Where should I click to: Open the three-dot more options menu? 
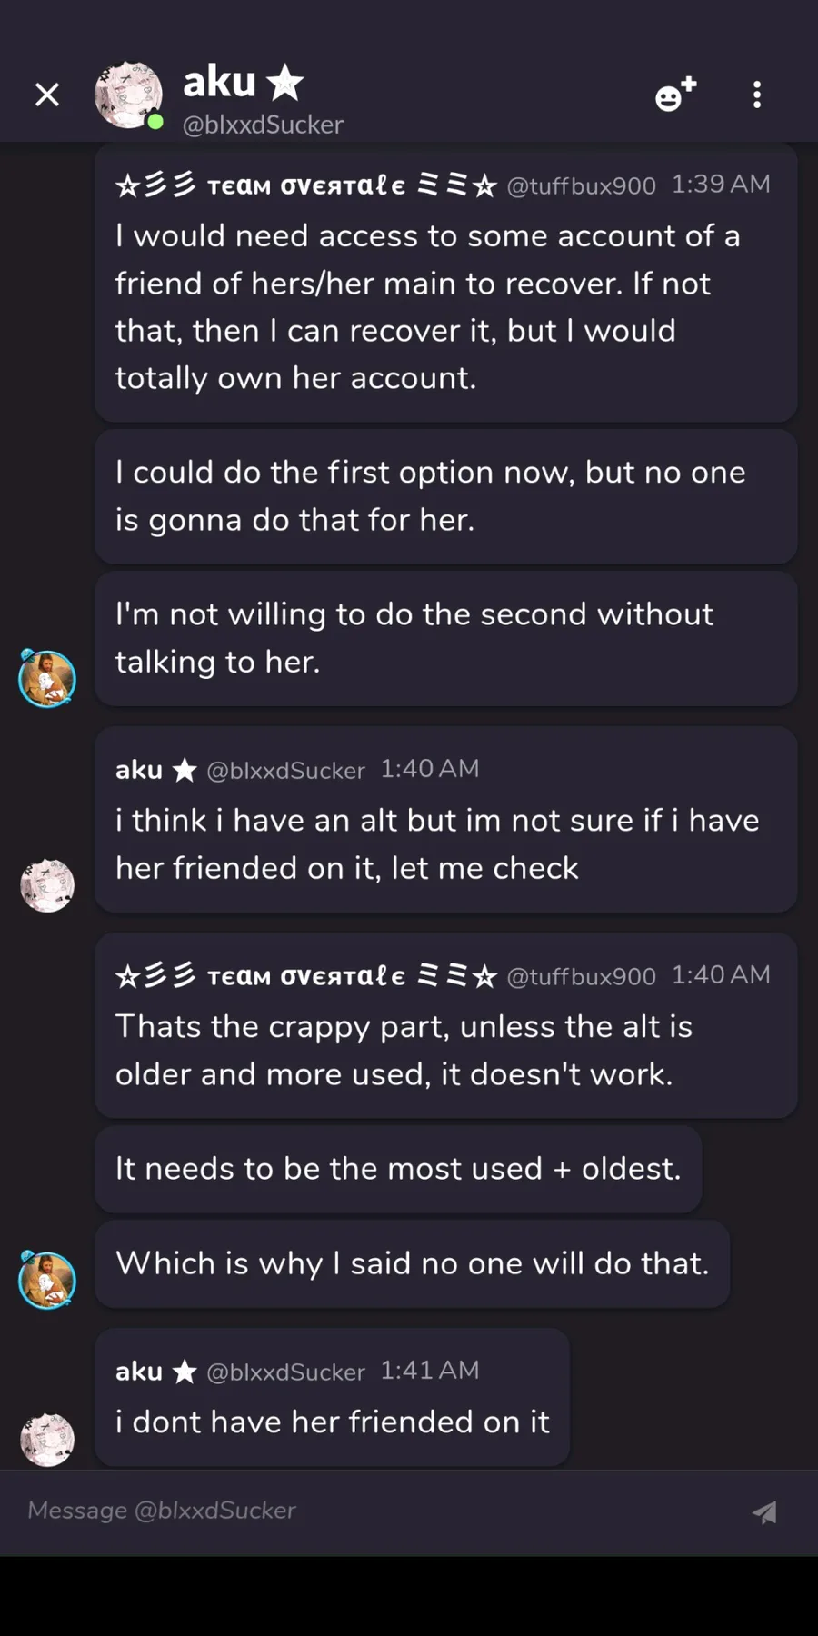click(x=757, y=95)
